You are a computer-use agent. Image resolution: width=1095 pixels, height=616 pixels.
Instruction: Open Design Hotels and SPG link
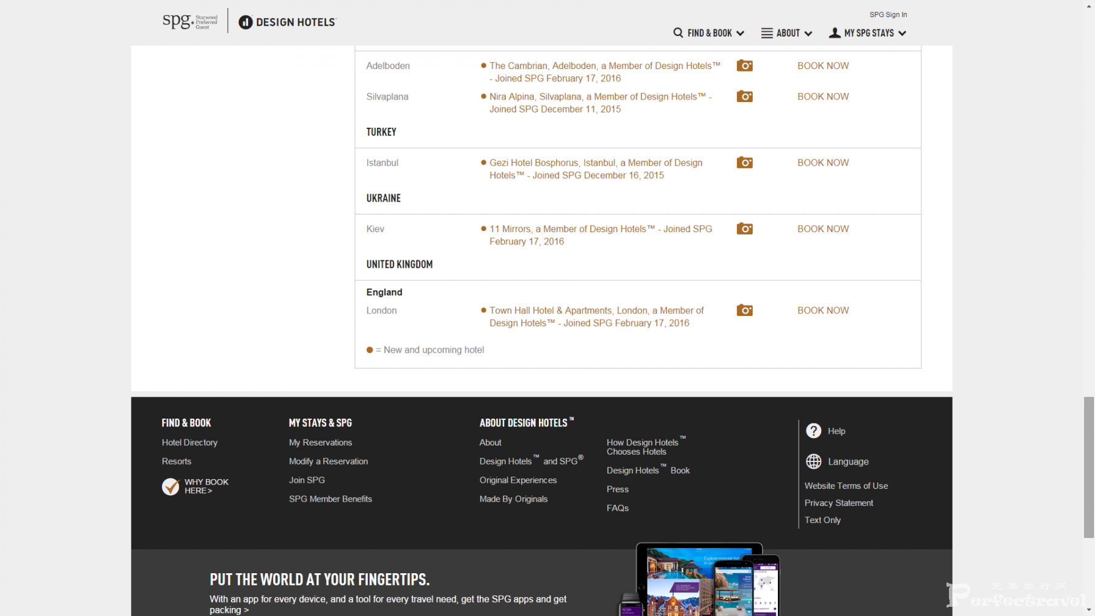click(x=531, y=461)
